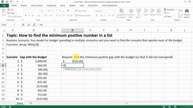Open Conditional Formatting menu
The width and height of the screenshot is (193, 108).
tap(121, 13)
